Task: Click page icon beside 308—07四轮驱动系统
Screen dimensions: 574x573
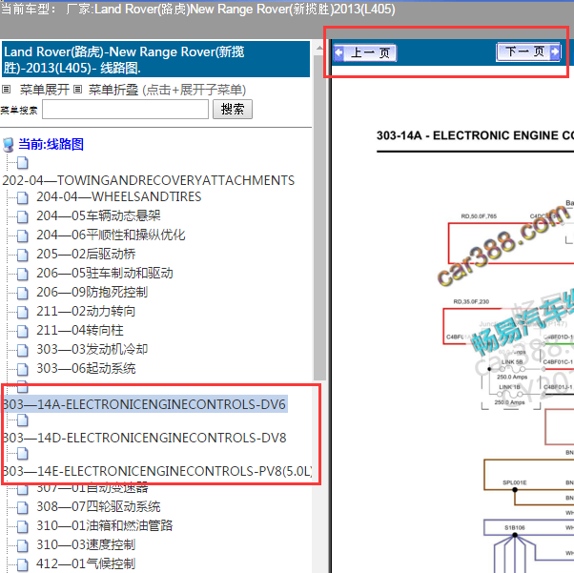Action: (22, 507)
